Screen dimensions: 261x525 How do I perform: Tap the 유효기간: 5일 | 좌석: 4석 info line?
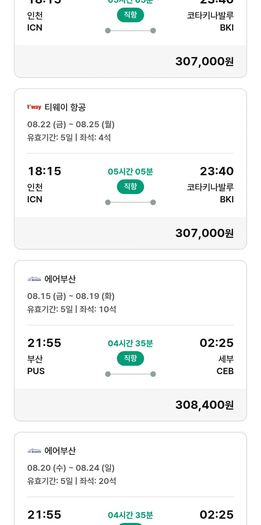[69, 137]
